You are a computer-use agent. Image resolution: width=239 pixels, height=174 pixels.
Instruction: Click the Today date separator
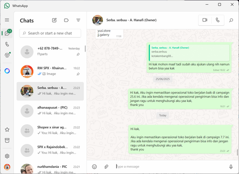[x=163, y=115]
